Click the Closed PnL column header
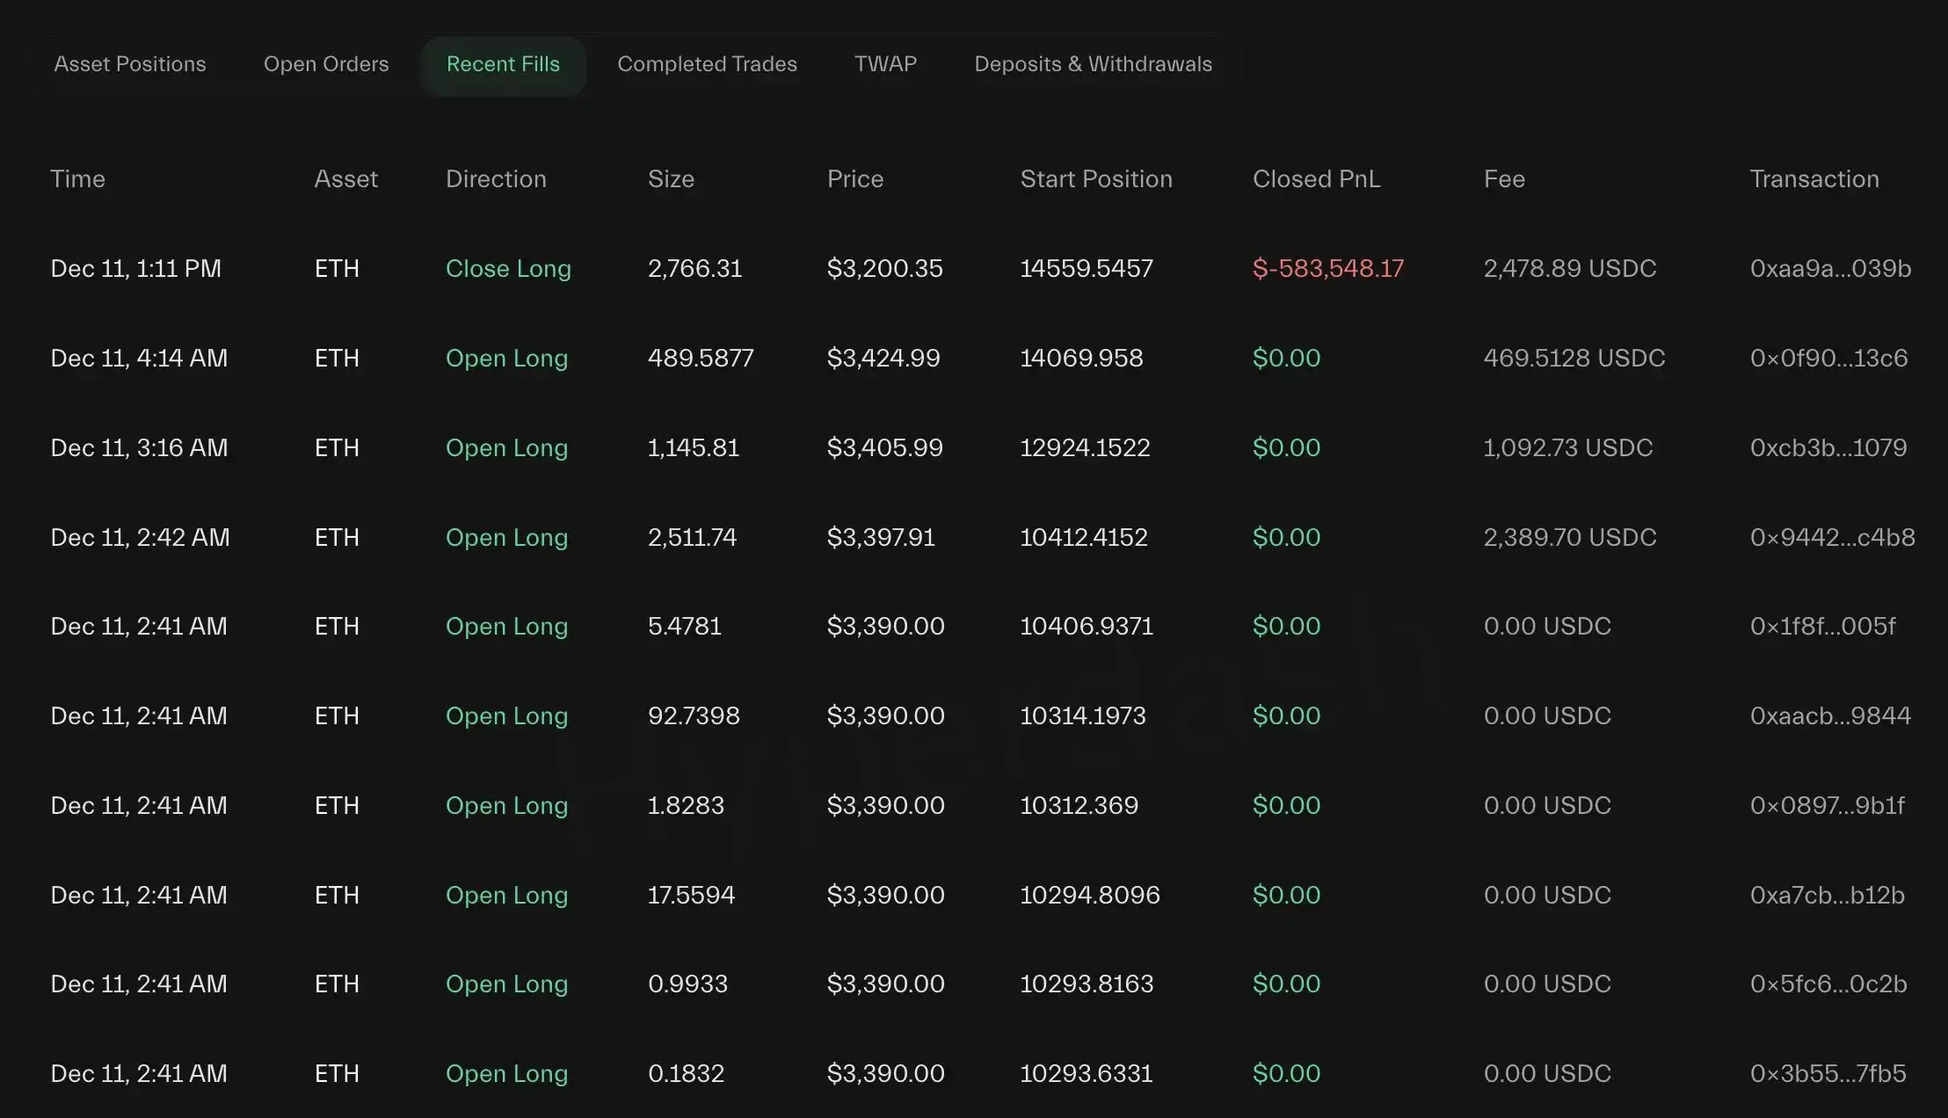1948x1118 pixels. tap(1315, 179)
